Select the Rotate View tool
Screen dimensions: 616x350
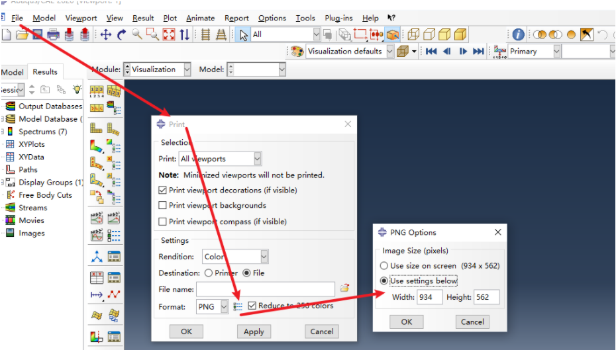pos(121,34)
